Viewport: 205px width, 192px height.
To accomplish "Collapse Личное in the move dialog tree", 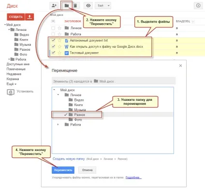I will click(58, 95).
